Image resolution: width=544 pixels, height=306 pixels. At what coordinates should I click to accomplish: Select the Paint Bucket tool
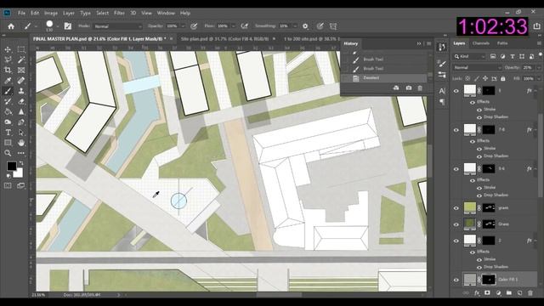pyautogui.click(x=8, y=111)
